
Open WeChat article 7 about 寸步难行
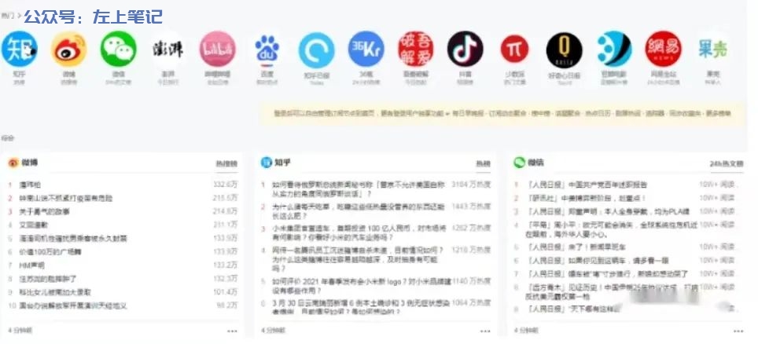608,274
